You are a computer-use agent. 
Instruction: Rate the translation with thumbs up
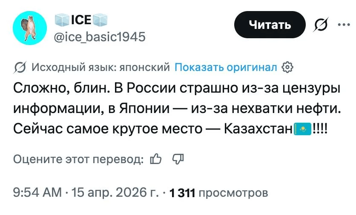[156, 159]
